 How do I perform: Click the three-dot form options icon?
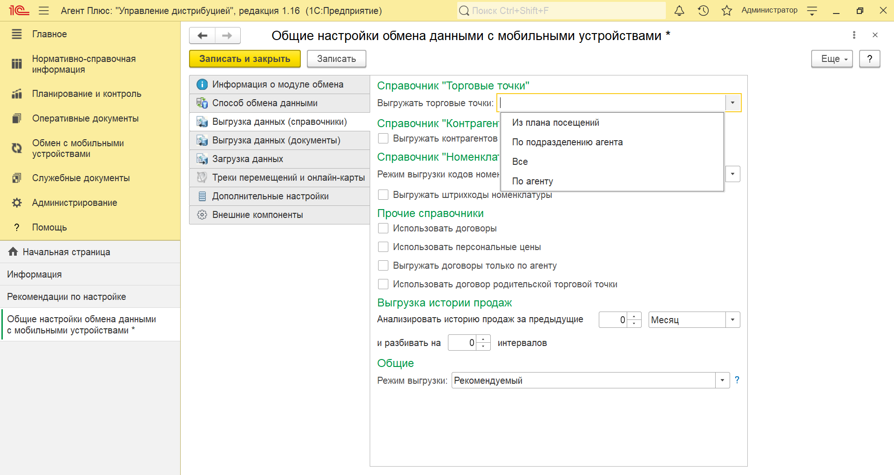pos(853,35)
